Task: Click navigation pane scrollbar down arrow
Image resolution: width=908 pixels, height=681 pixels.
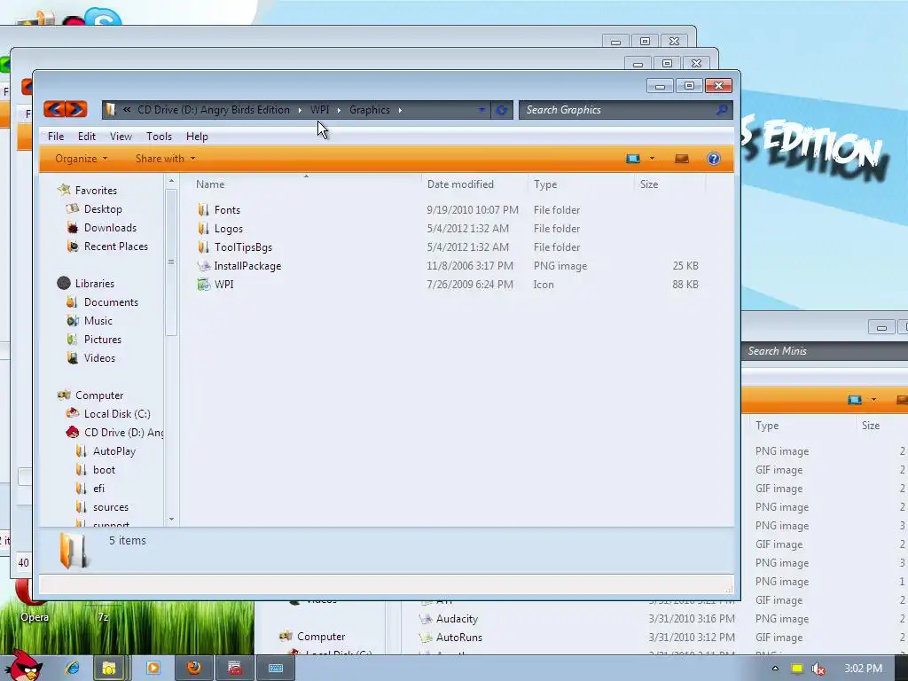Action: (171, 519)
